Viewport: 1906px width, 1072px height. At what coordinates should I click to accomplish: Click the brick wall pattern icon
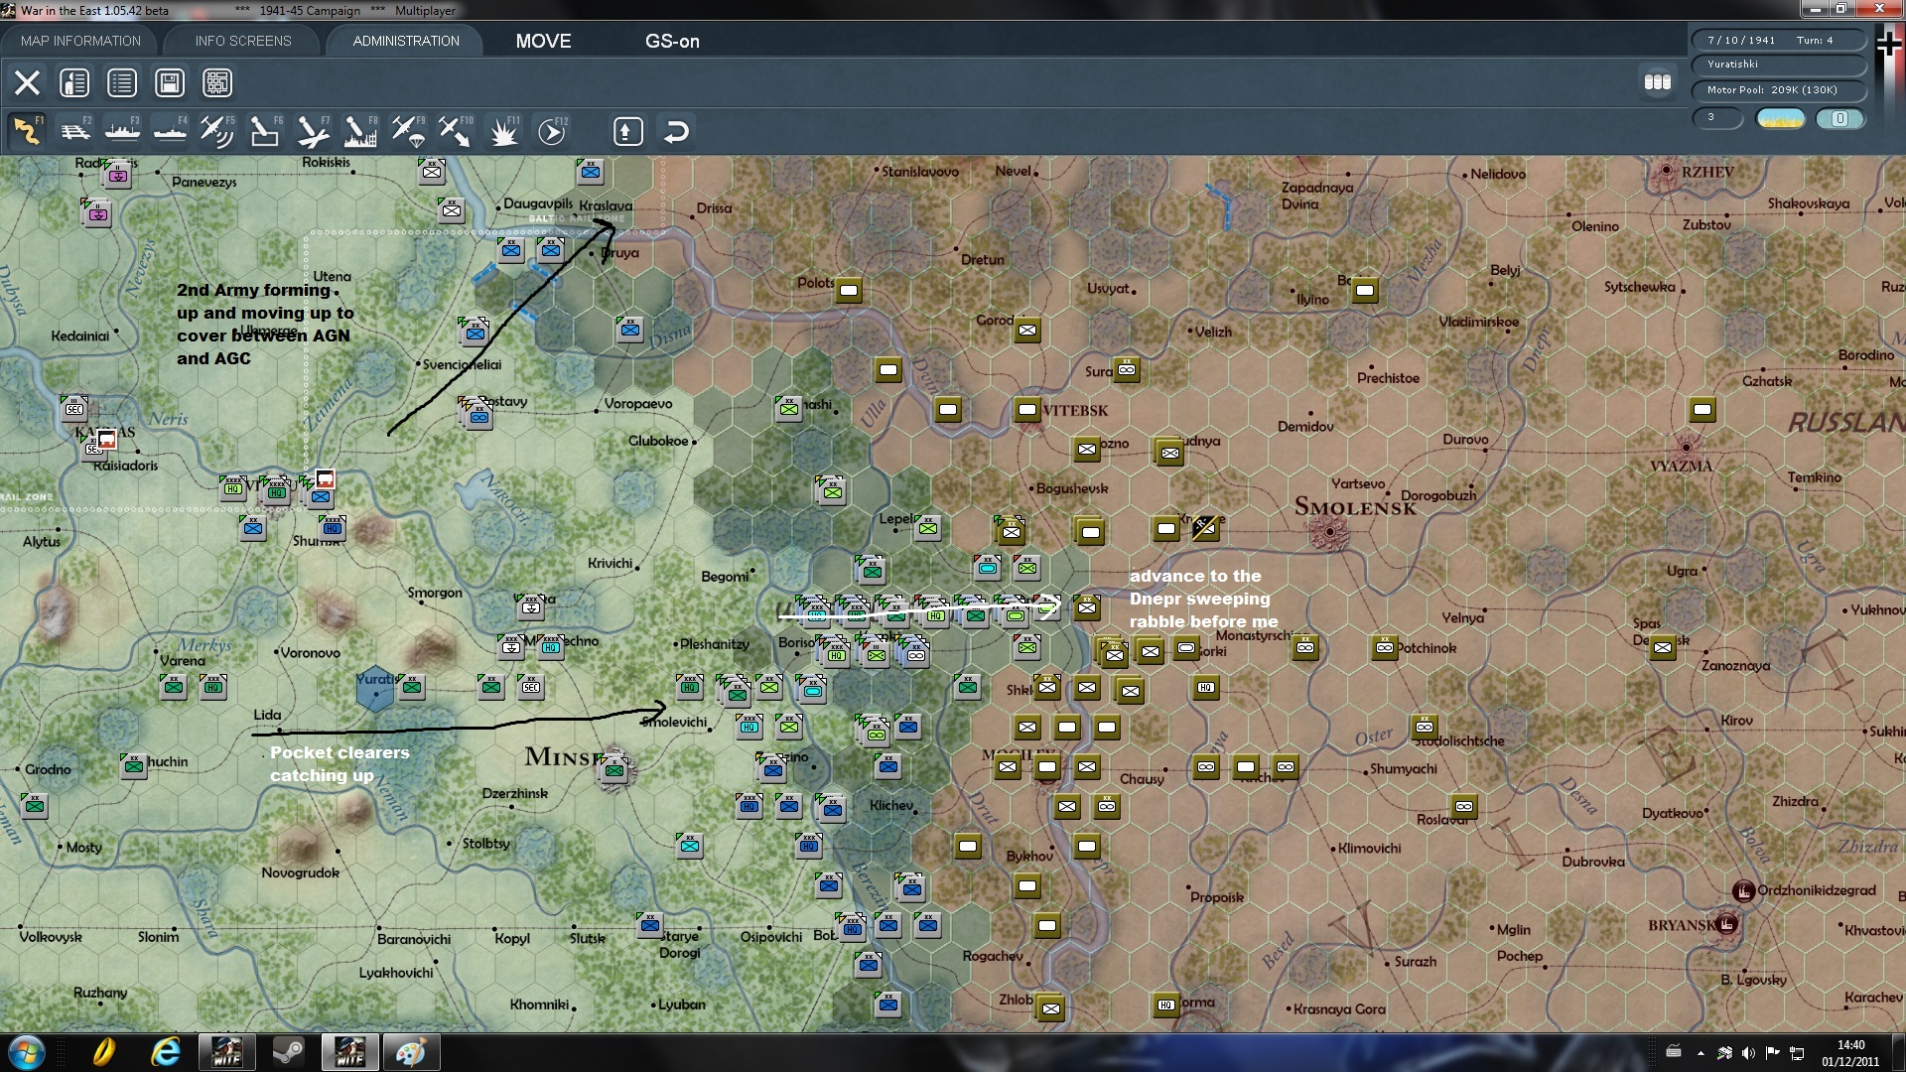tap(217, 82)
